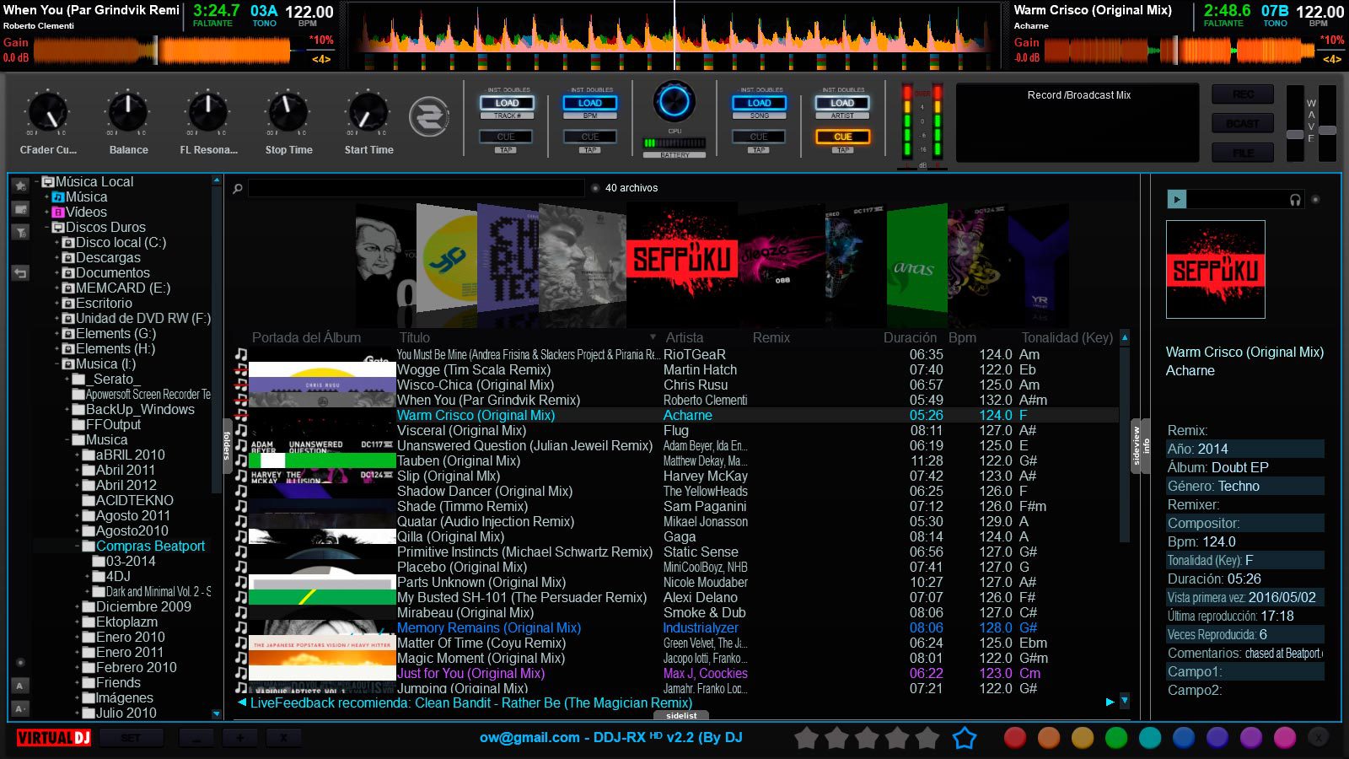
Task: Select the green color dot
Action: (1116, 738)
